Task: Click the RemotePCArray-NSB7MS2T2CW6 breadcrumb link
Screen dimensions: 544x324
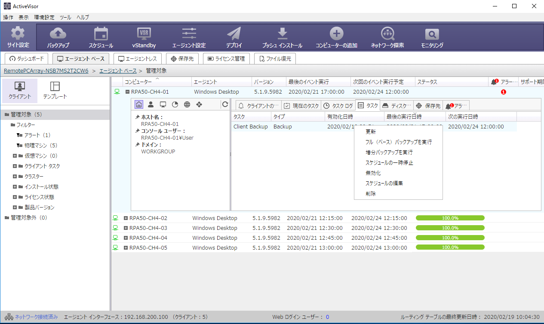Action: tap(46, 70)
